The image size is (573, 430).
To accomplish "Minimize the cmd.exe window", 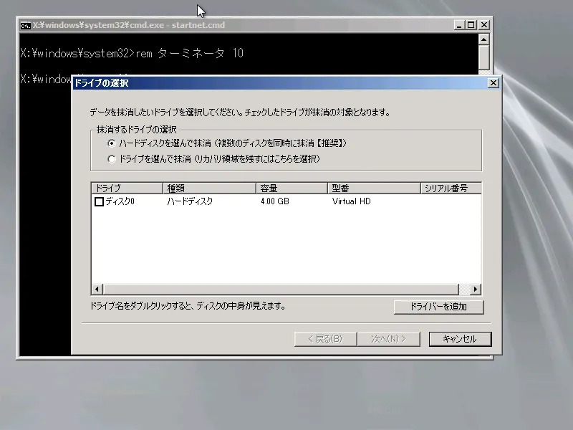I will (x=459, y=25).
